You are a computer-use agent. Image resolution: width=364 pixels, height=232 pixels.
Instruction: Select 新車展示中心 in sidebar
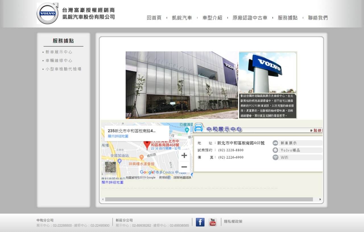pyautogui.click(x=59, y=52)
